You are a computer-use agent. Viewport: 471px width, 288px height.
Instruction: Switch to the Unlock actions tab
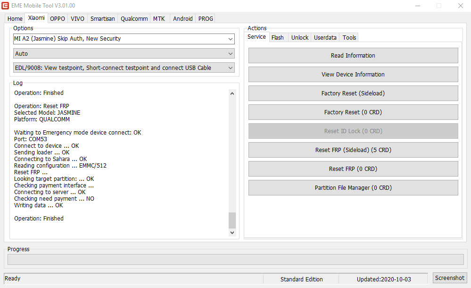click(300, 38)
